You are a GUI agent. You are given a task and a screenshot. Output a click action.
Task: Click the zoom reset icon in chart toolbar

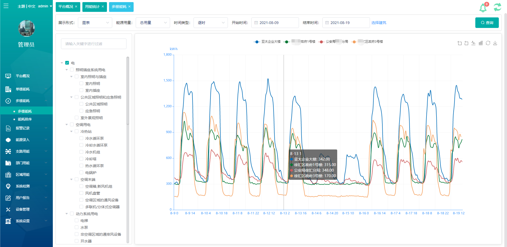466,43
